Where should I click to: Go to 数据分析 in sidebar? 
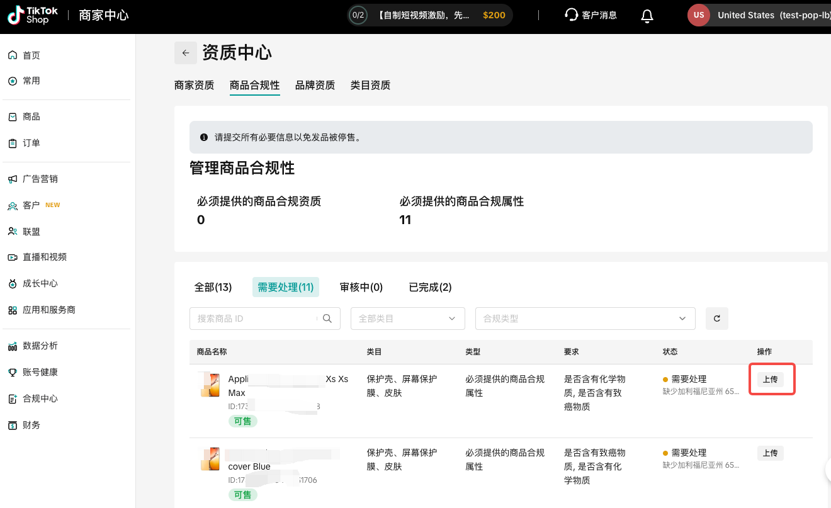40,346
